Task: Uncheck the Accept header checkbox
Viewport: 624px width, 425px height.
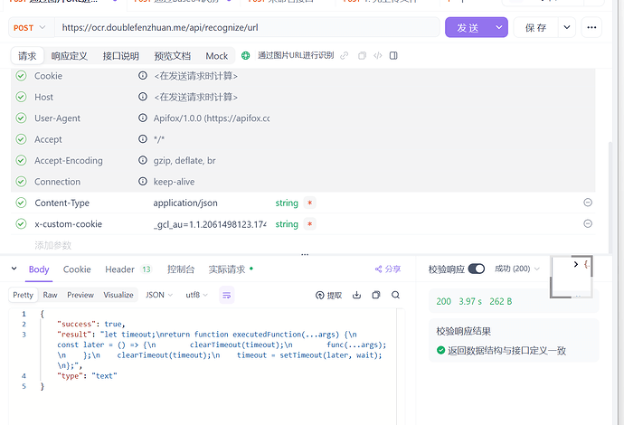Action: (x=21, y=139)
